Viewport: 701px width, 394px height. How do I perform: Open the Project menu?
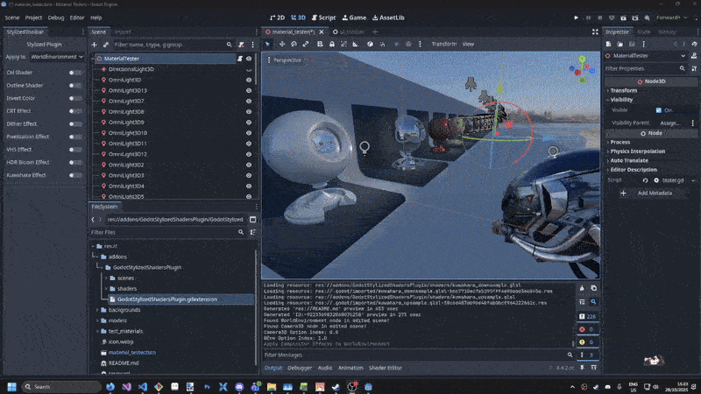coord(33,18)
